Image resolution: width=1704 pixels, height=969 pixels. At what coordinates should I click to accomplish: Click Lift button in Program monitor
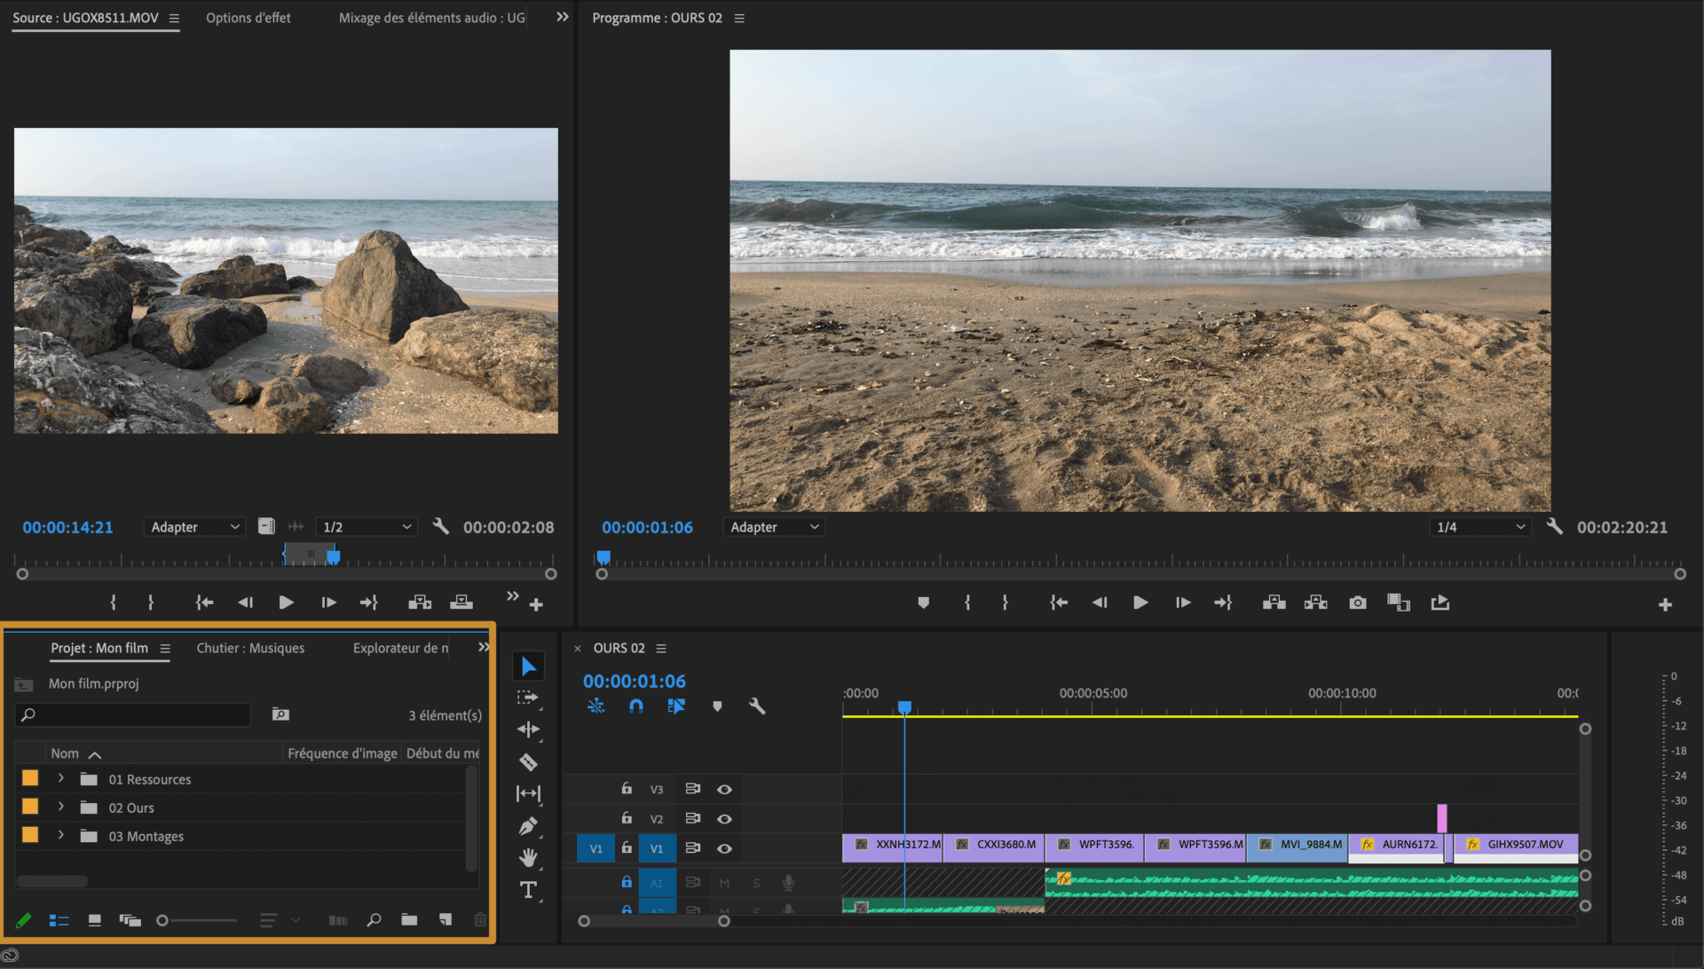pos(1274,603)
